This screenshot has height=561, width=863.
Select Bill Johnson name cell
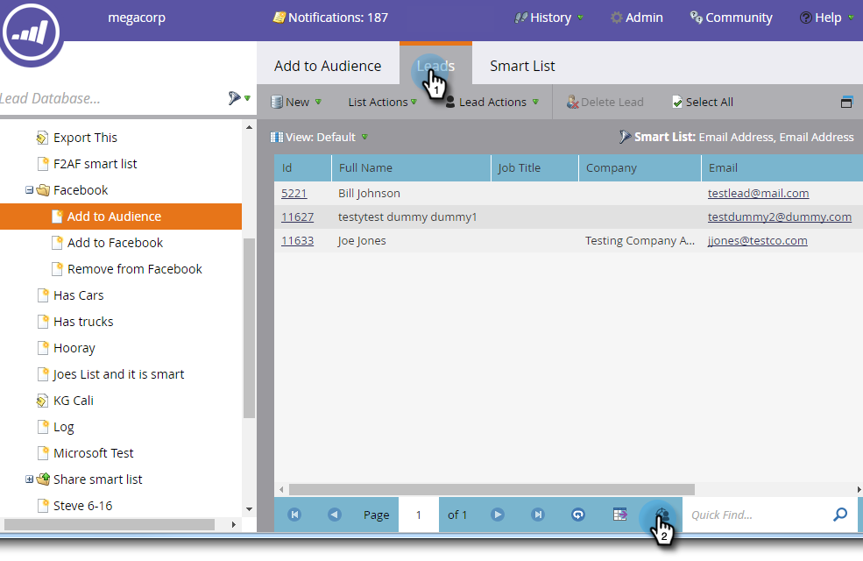(x=370, y=194)
